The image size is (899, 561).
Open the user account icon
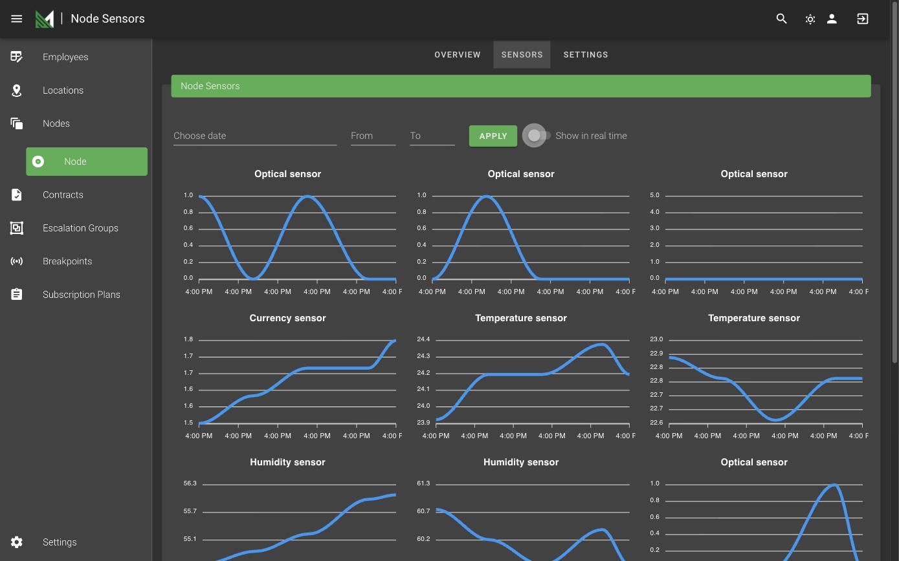click(832, 19)
